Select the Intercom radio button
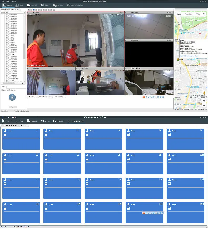Screen dimensions: 208x229 tap(2, 90)
